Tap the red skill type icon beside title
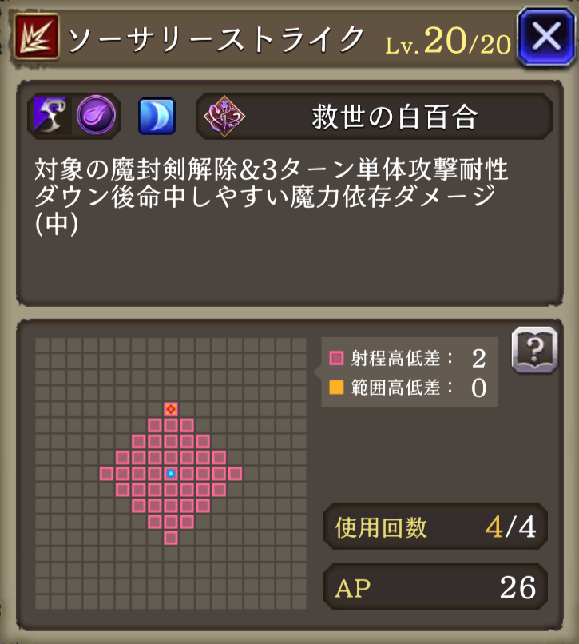 pyautogui.click(x=37, y=37)
